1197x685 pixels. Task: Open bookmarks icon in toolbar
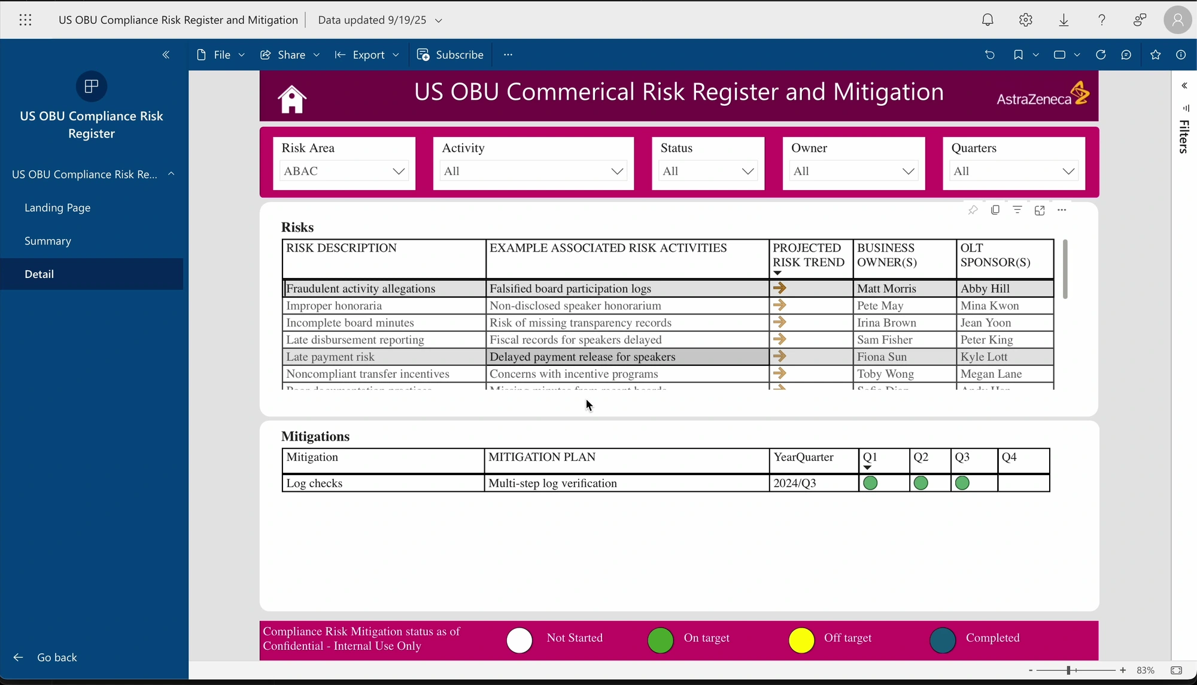click(x=1018, y=54)
